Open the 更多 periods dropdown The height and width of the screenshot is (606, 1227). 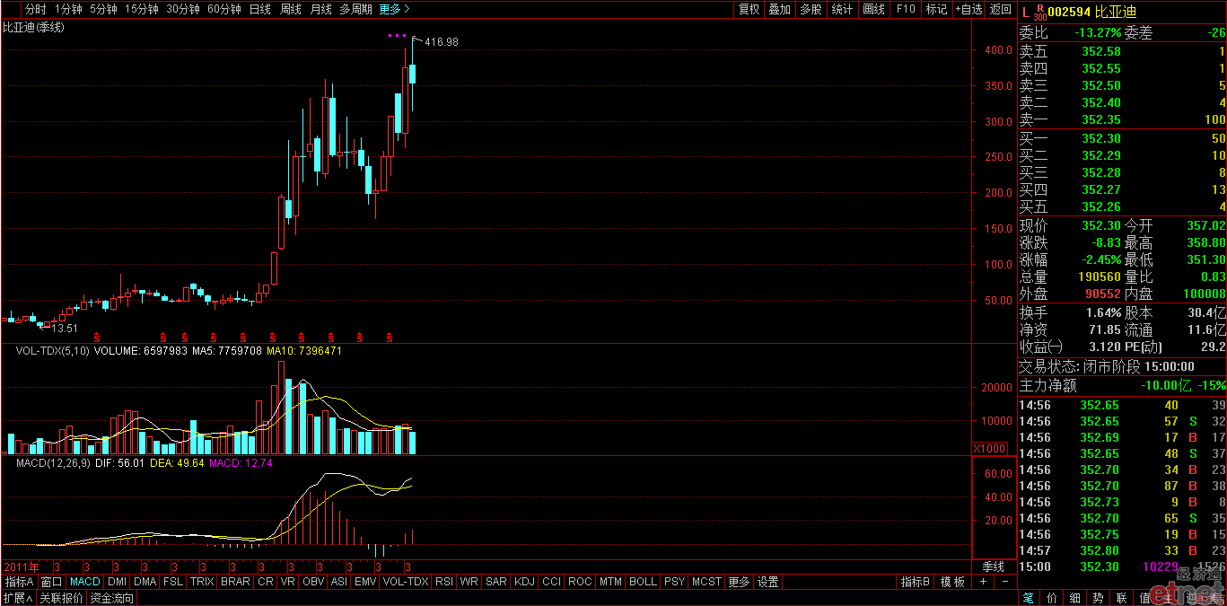coord(395,9)
